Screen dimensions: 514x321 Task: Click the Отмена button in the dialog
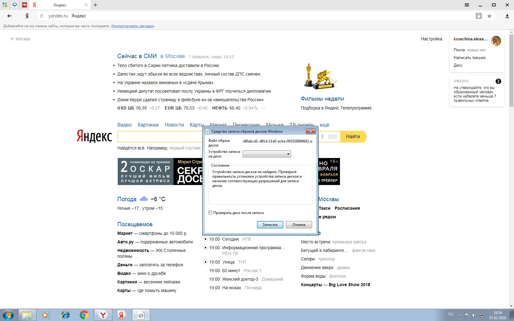pos(299,225)
